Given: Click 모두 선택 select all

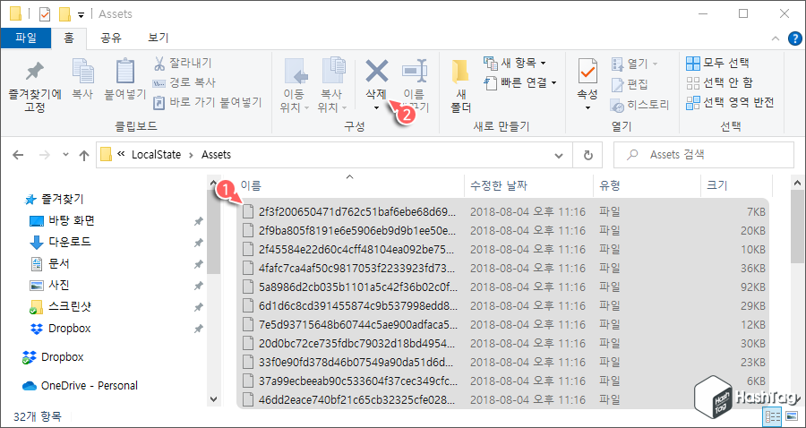Looking at the screenshot, I should click(x=718, y=64).
